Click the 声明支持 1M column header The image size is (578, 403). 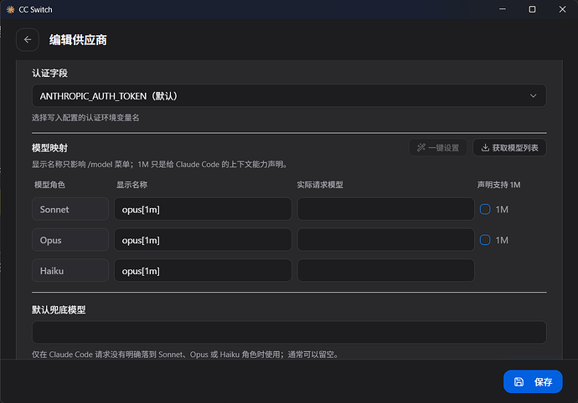498,185
